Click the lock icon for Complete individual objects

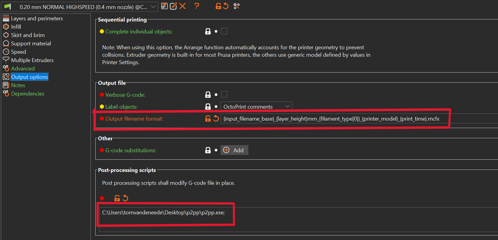(x=208, y=31)
